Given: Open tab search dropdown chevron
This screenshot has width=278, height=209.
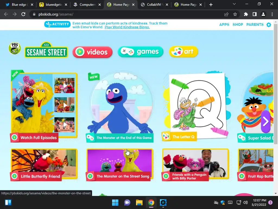Looking at the screenshot, I should coord(234,4).
